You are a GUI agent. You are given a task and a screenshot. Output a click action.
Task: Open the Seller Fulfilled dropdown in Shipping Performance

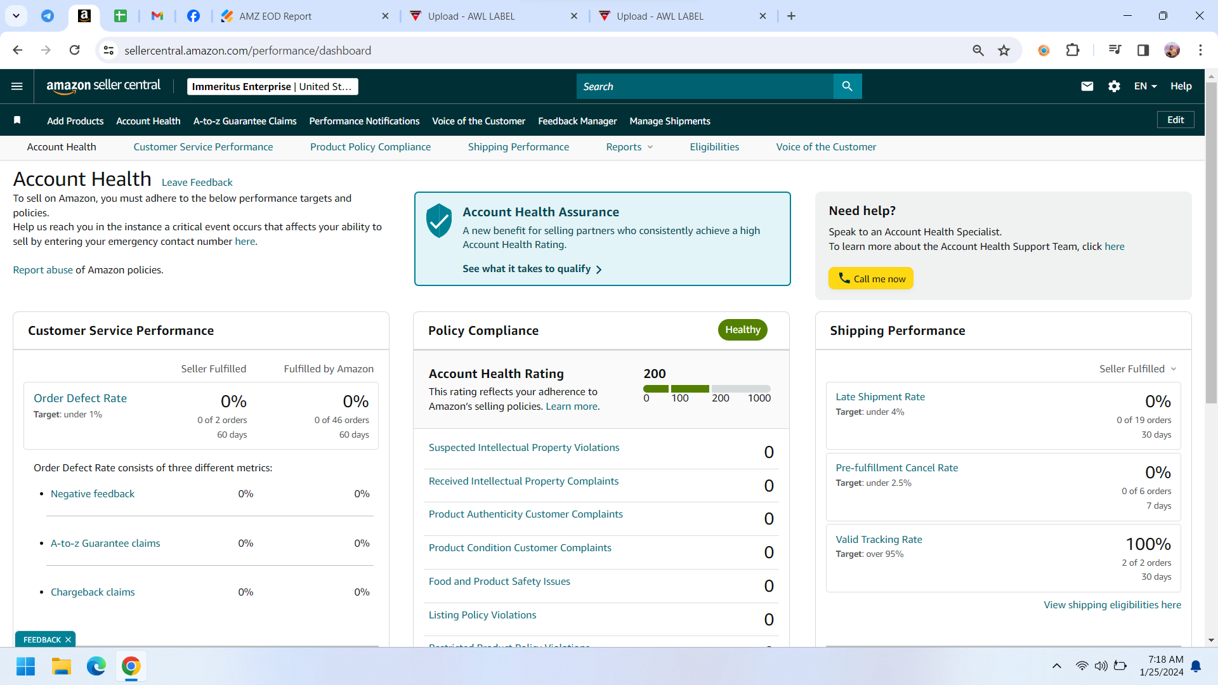[1138, 369]
